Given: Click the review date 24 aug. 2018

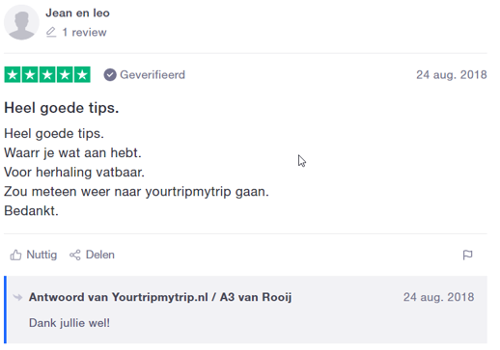Looking at the screenshot, I should tap(452, 75).
